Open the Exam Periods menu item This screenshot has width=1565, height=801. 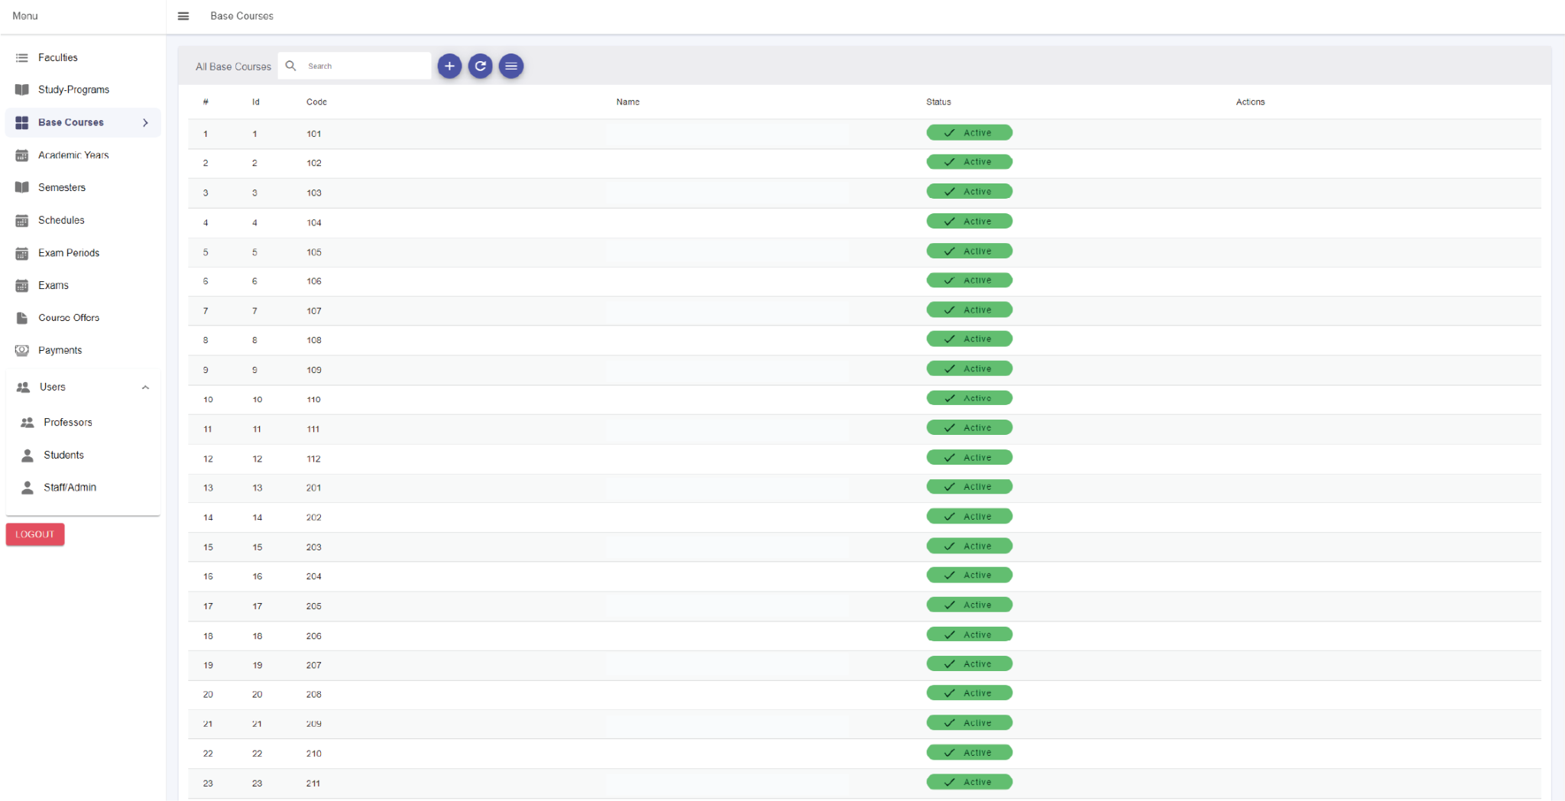(x=69, y=253)
